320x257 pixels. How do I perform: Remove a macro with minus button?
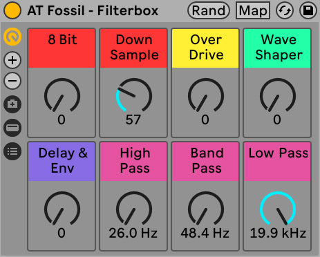pos(12,81)
